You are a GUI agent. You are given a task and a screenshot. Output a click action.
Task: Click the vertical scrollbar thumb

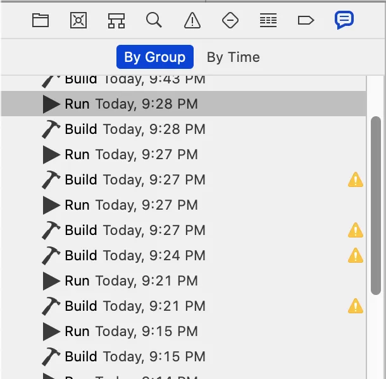(376, 205)
